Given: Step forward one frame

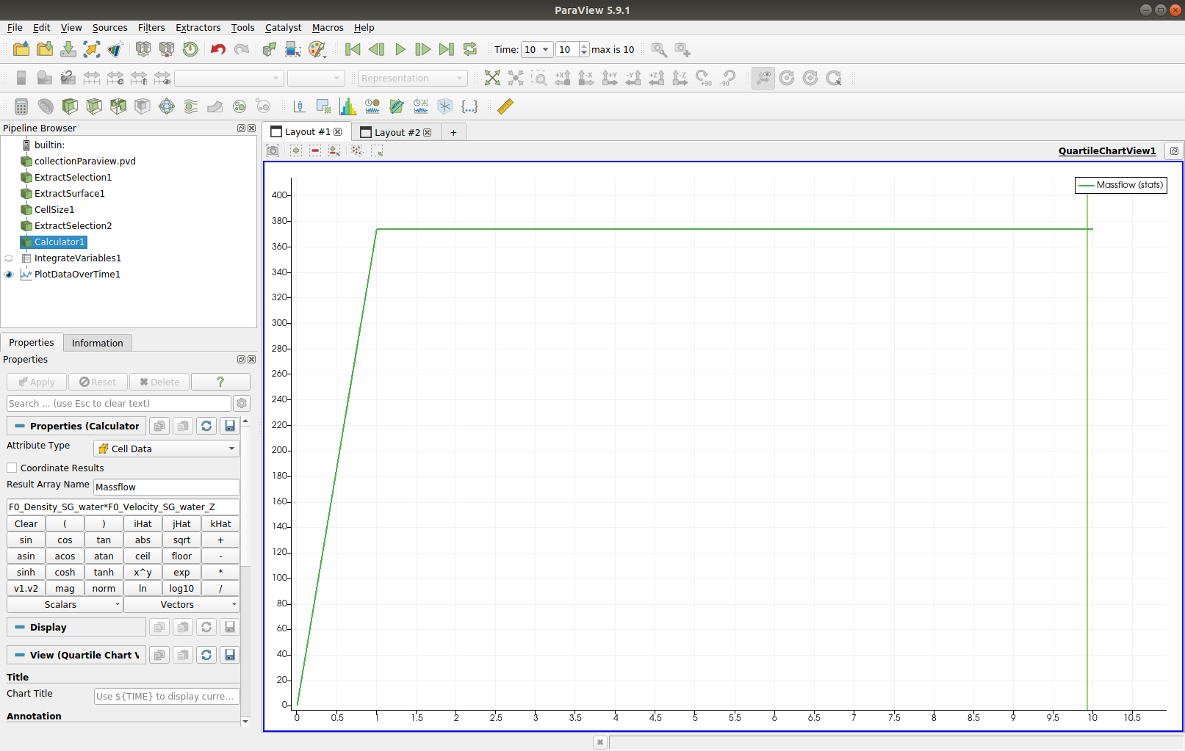Looking at the screenshot, I should [x=423, y=49].
